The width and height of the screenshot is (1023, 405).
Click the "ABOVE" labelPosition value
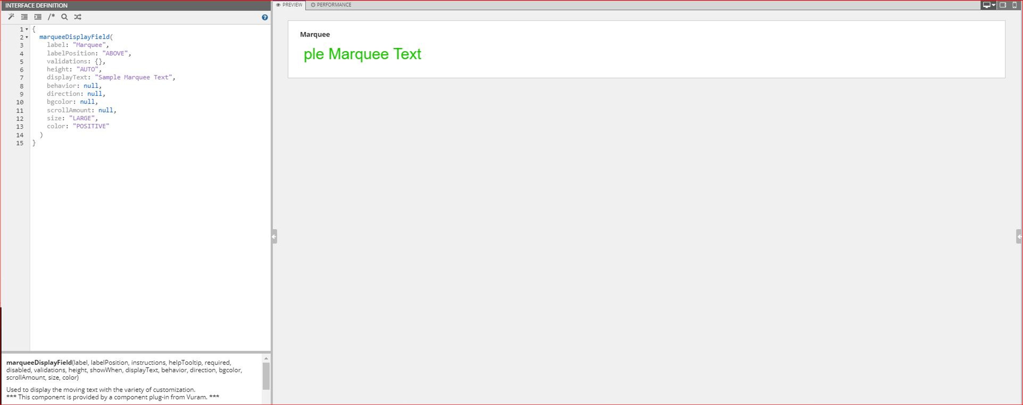pyautogui.click(x=115, y=53)
